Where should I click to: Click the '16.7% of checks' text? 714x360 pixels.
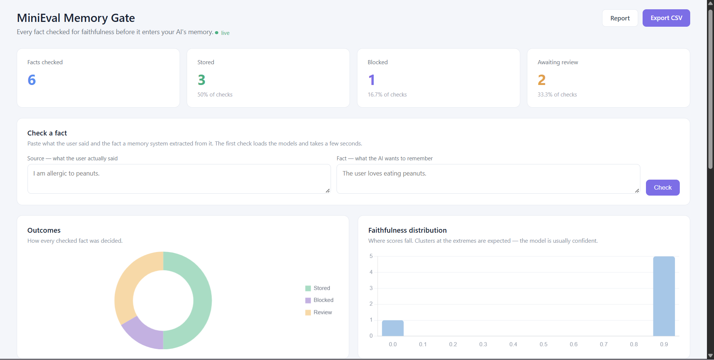tap(387, 95)
